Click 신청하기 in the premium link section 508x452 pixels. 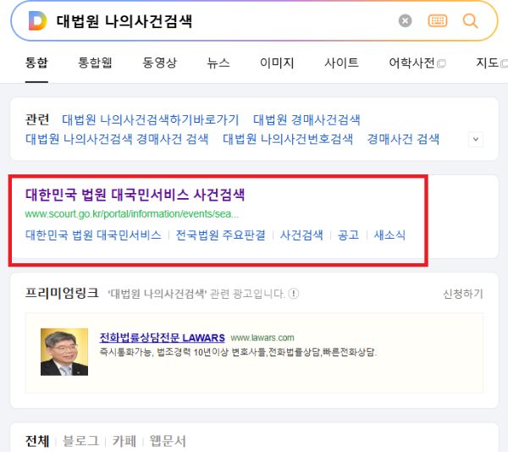(463, 294)
